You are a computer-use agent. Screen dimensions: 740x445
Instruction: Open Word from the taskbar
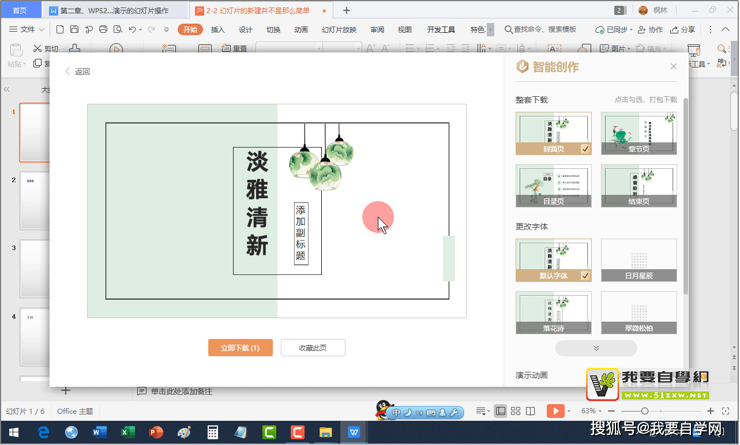point(100,432)
